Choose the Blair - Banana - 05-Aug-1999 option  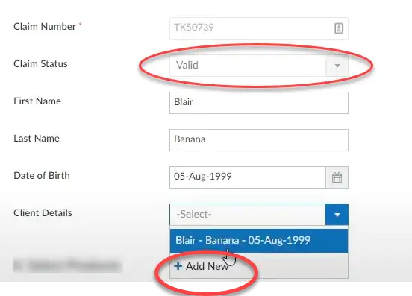pos(259,240)
